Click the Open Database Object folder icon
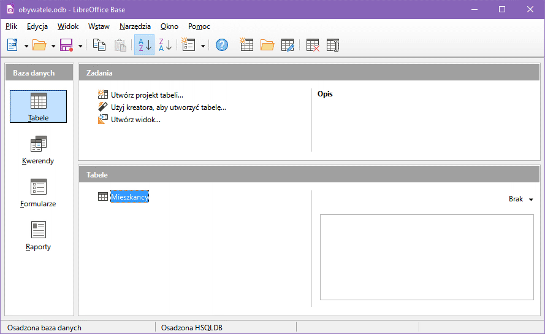The height and width of the screenshot is (334, 545). pyautogui.click(x=267, y=45)
